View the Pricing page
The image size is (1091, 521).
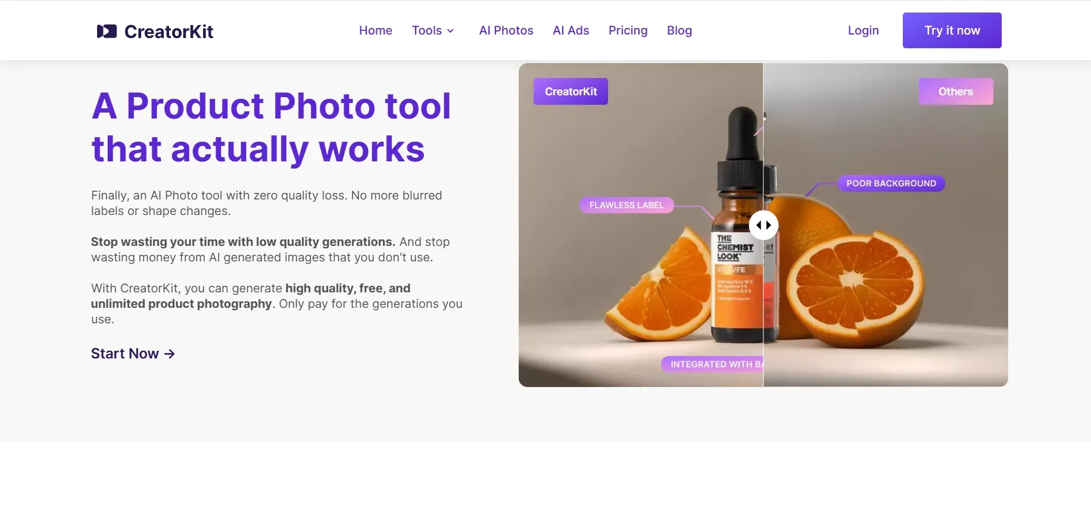[628, 30]
